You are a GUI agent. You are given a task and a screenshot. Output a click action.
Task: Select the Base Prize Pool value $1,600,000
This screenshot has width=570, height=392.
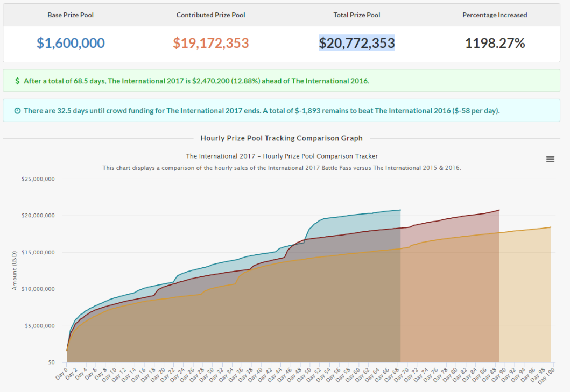71,43
